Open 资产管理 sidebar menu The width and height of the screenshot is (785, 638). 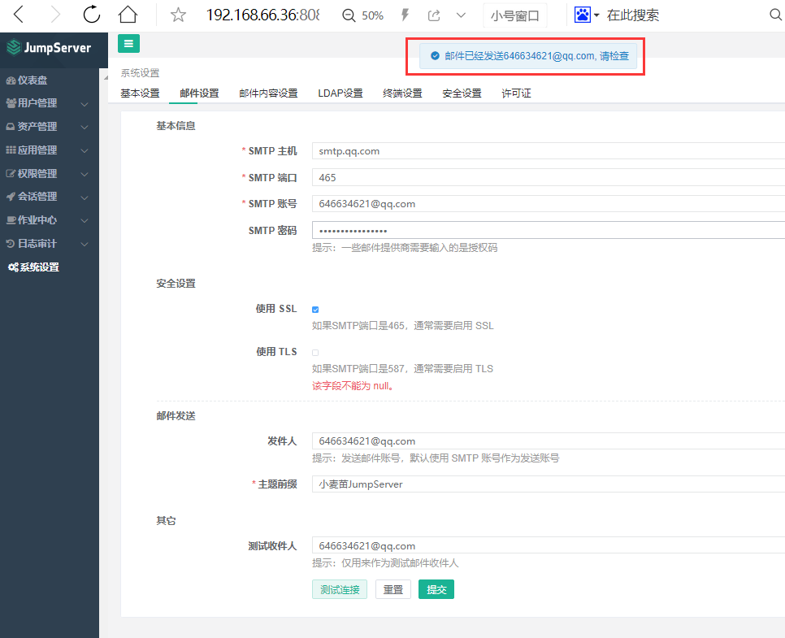pos(31,127)
